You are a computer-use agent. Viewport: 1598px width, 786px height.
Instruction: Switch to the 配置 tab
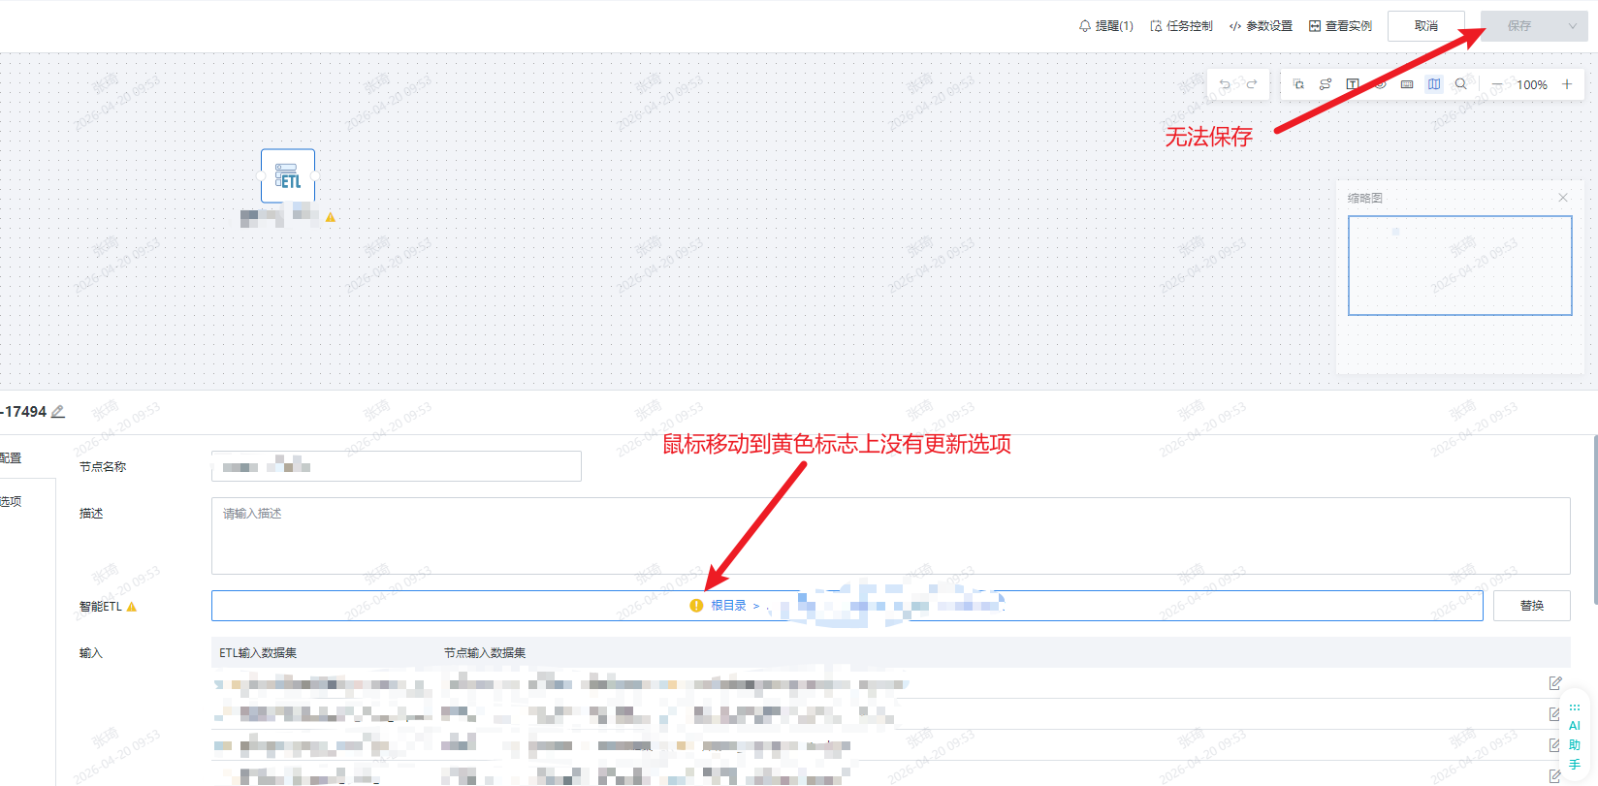[11, 458]
